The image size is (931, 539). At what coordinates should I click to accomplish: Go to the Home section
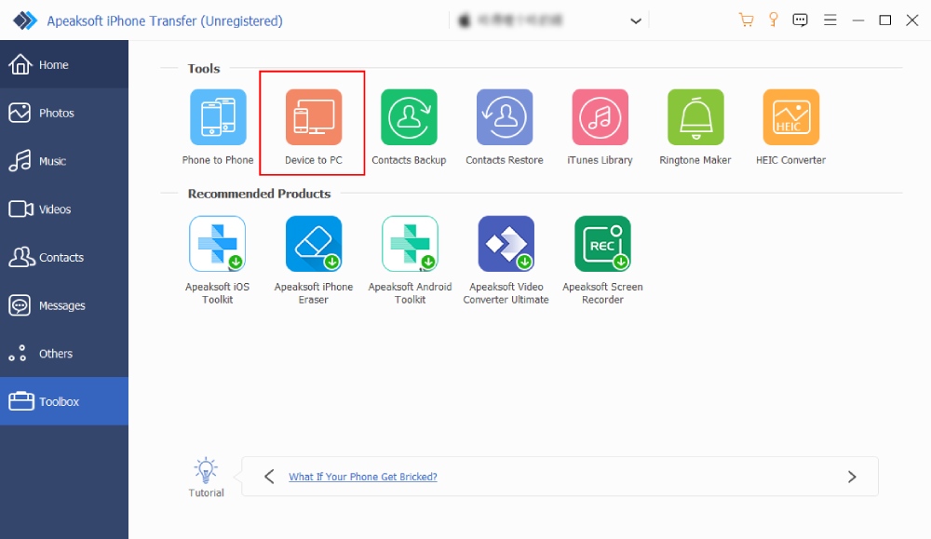(x=64, y=65)
